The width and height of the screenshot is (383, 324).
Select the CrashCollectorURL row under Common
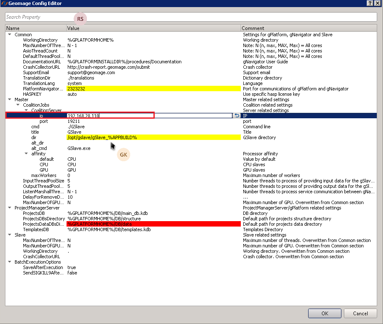pos(191,67)
